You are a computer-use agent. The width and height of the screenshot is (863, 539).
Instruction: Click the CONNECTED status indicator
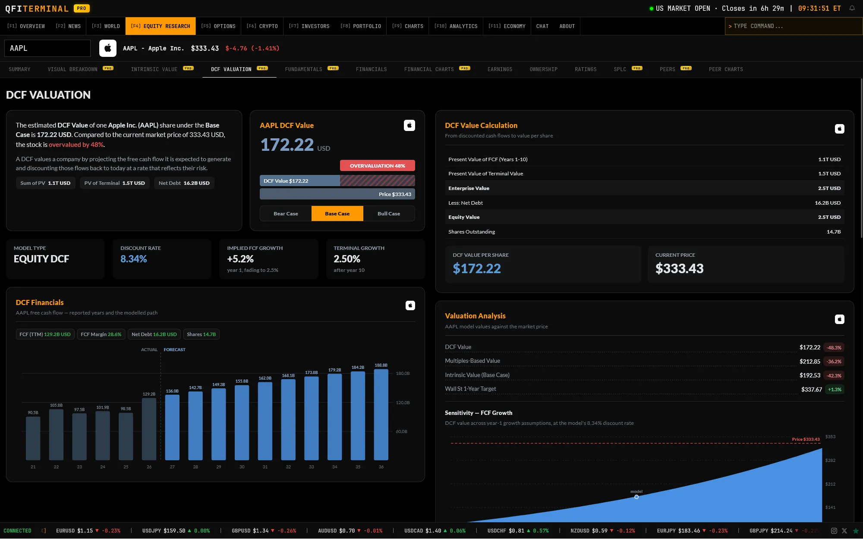point(17,531)
